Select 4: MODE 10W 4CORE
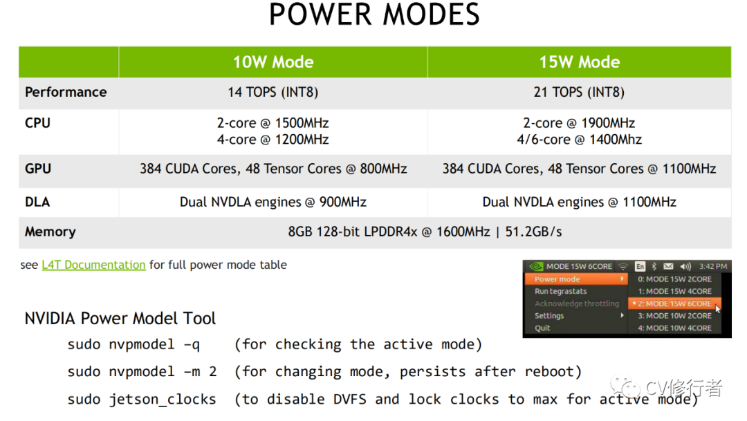Image resolution: width=747 pixels, height=421 pixels. tap(674, 328)
